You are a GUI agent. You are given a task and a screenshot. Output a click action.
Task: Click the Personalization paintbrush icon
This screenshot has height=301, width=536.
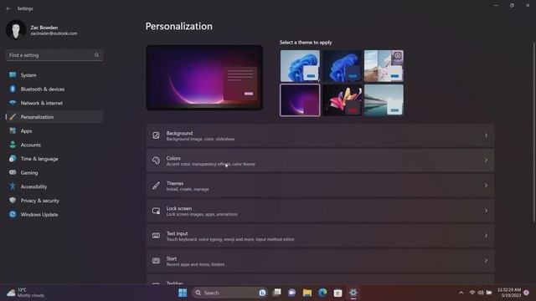13,117
